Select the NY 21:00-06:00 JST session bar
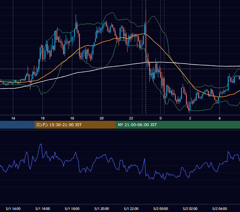 pyautogui.click(x=178, y=125)
